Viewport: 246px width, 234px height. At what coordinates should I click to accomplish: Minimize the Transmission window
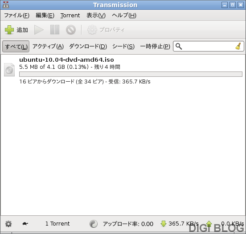225,5
